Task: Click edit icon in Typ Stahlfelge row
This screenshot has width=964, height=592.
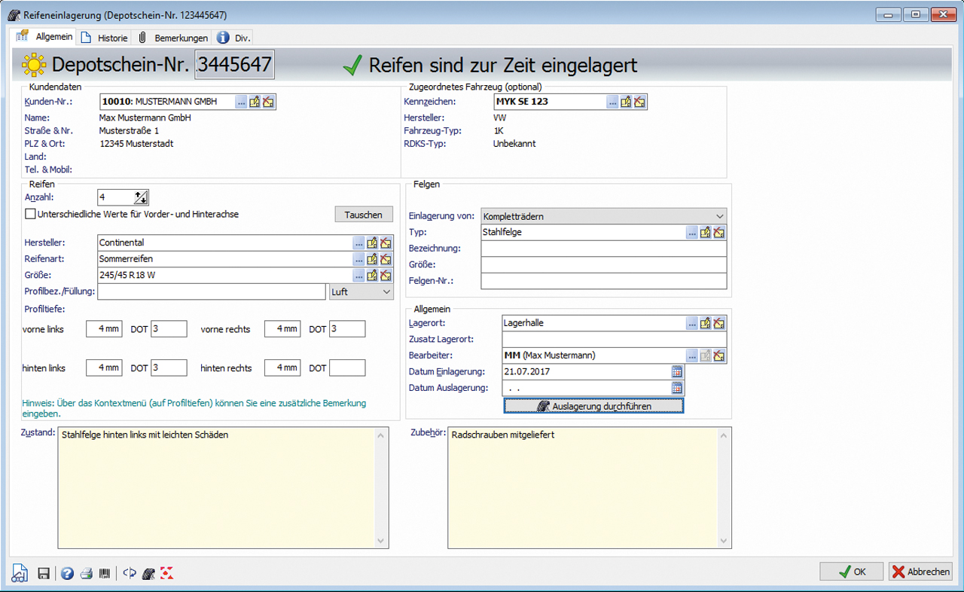Action: click(x=706, y=233)
